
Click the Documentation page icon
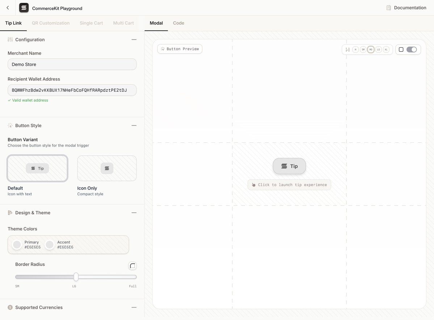pos(389,8)
